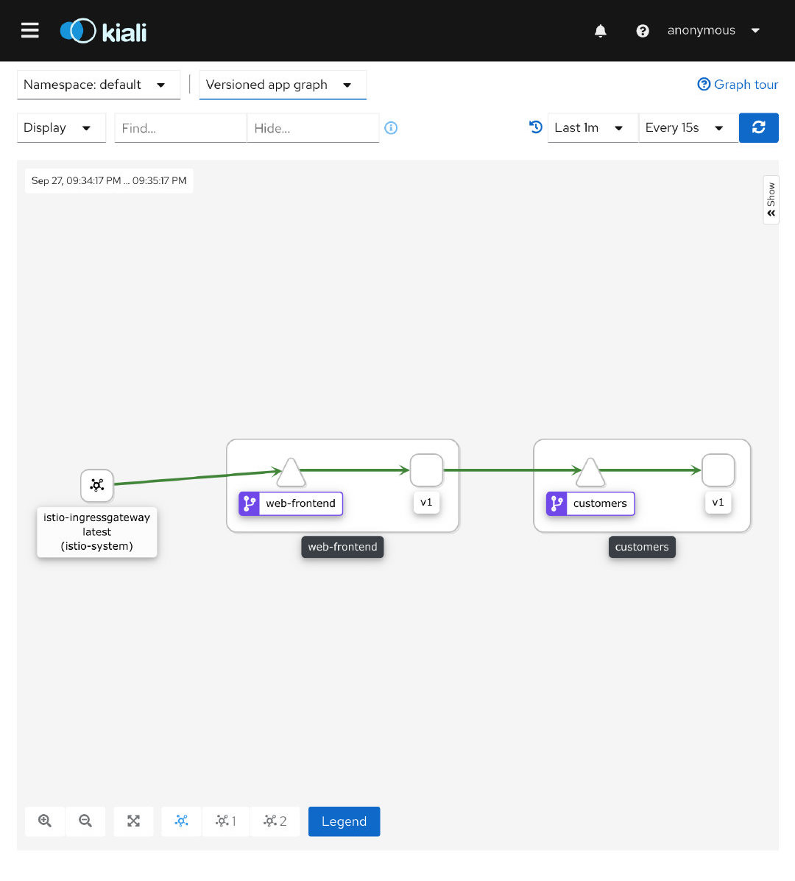The height and width of the screenshot is (881, 795).
Task: Open the Every 15s refresh interval dropdown
Action: point(687,128)
